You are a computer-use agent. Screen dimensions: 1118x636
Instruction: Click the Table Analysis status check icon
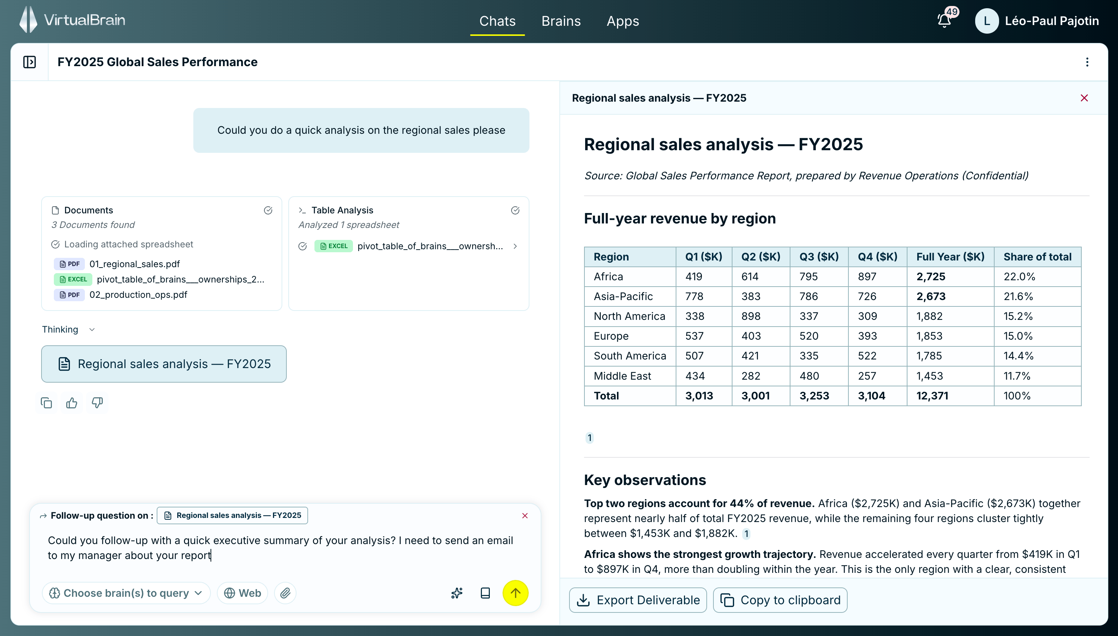coord(515,210)
